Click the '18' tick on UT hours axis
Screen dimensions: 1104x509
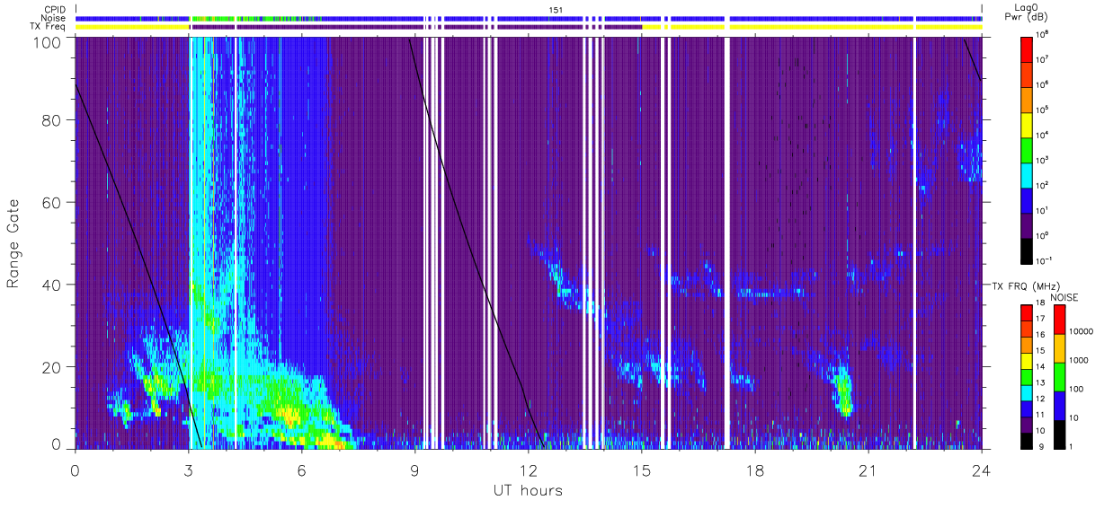pyautogui.click(x=755, y=470)
